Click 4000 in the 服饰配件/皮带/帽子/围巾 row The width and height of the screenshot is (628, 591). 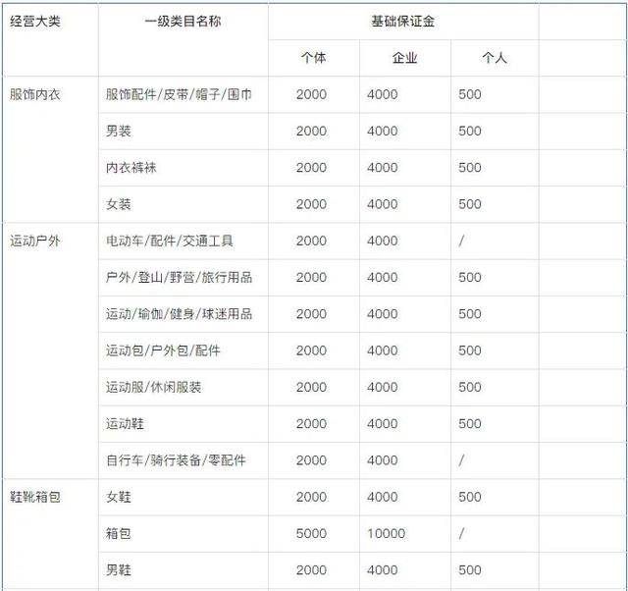coord(382,94)
